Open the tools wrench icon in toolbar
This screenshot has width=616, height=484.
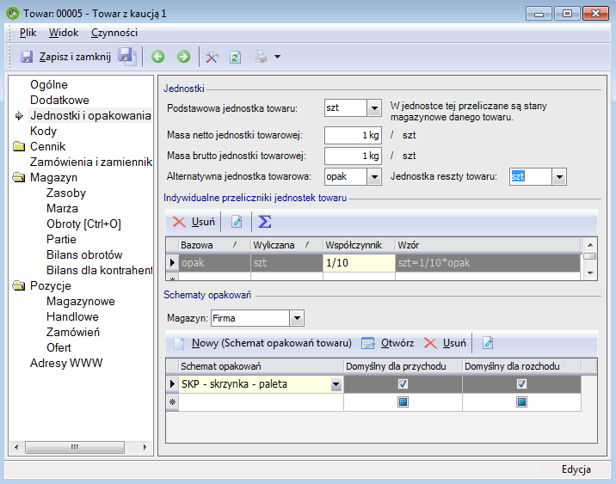tap(213, 57)
